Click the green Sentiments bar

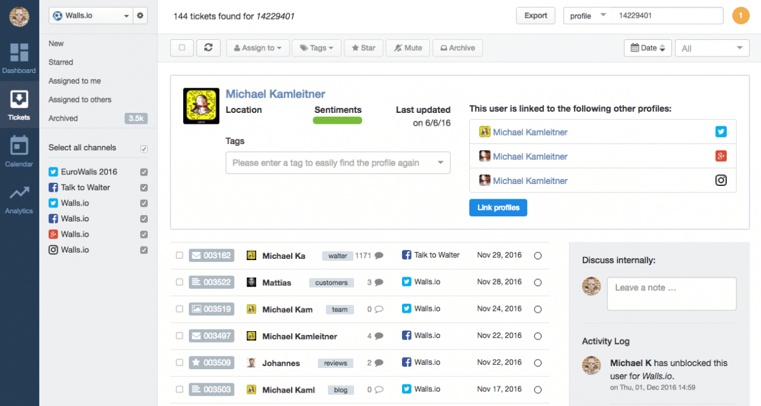pos(337,121)
